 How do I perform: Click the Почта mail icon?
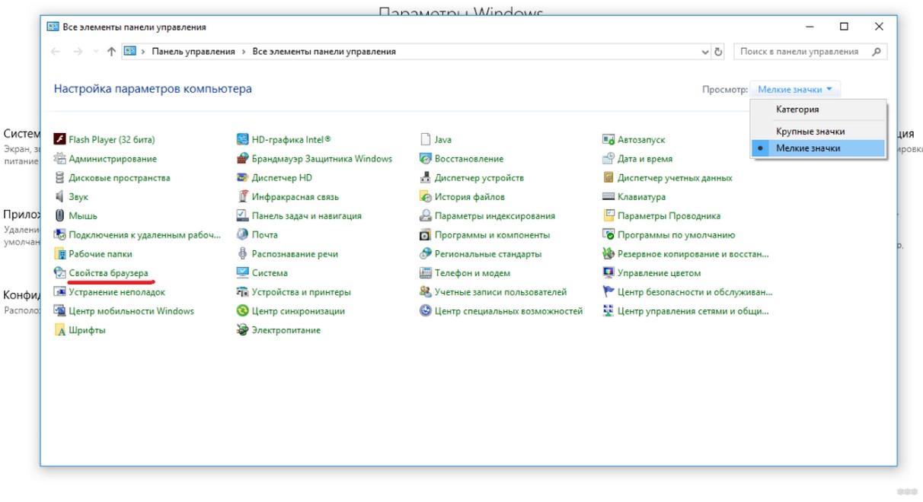(x=243, y=235)
